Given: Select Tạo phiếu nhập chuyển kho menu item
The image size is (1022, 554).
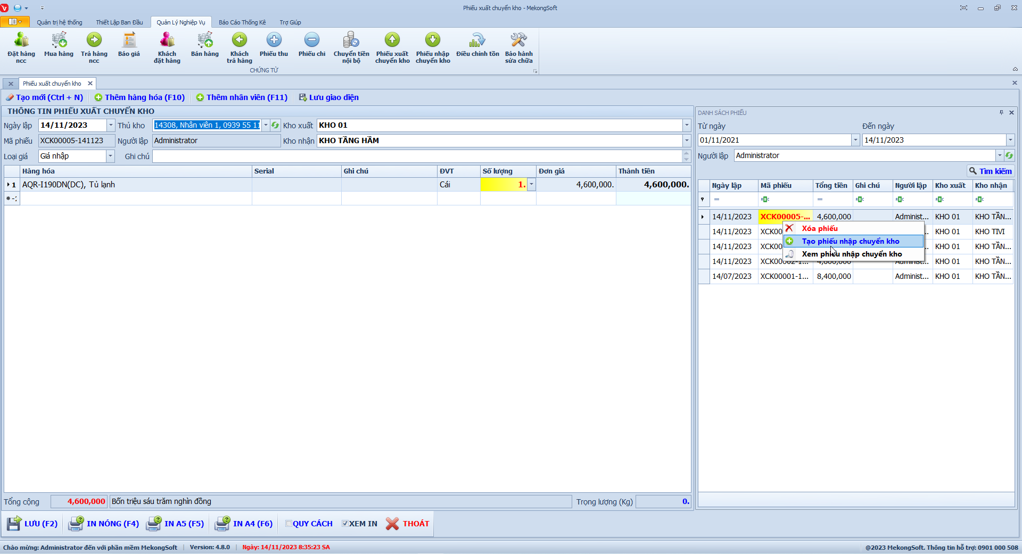Looking at the screenshot, I should pos(850,242).
